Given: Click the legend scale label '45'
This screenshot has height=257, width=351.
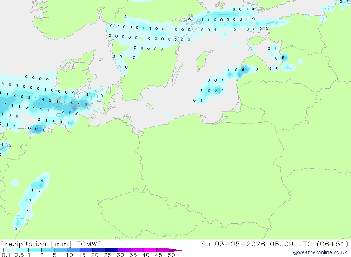Looking at the screenshot, I should click(159, 255).
